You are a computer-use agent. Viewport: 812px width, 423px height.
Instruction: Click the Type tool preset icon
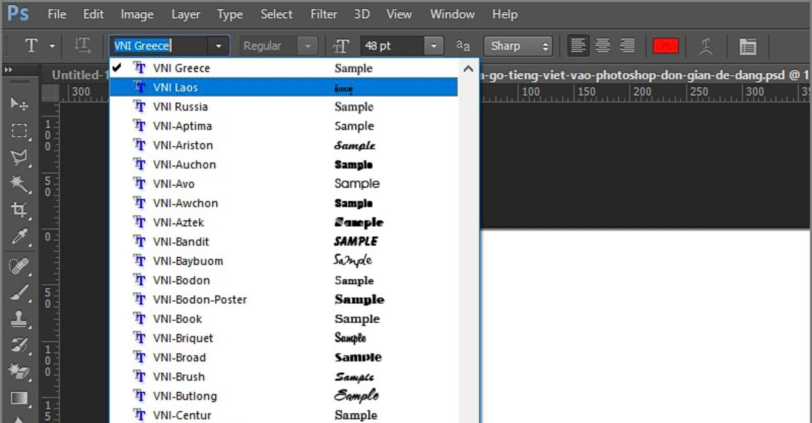coord(31,46)
